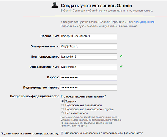Open the 'следующий шаг' link
167x137 pixels.
(144, 22)
